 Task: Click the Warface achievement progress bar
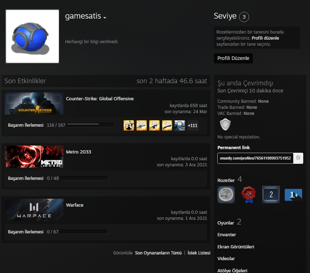(x=84, y=232)
